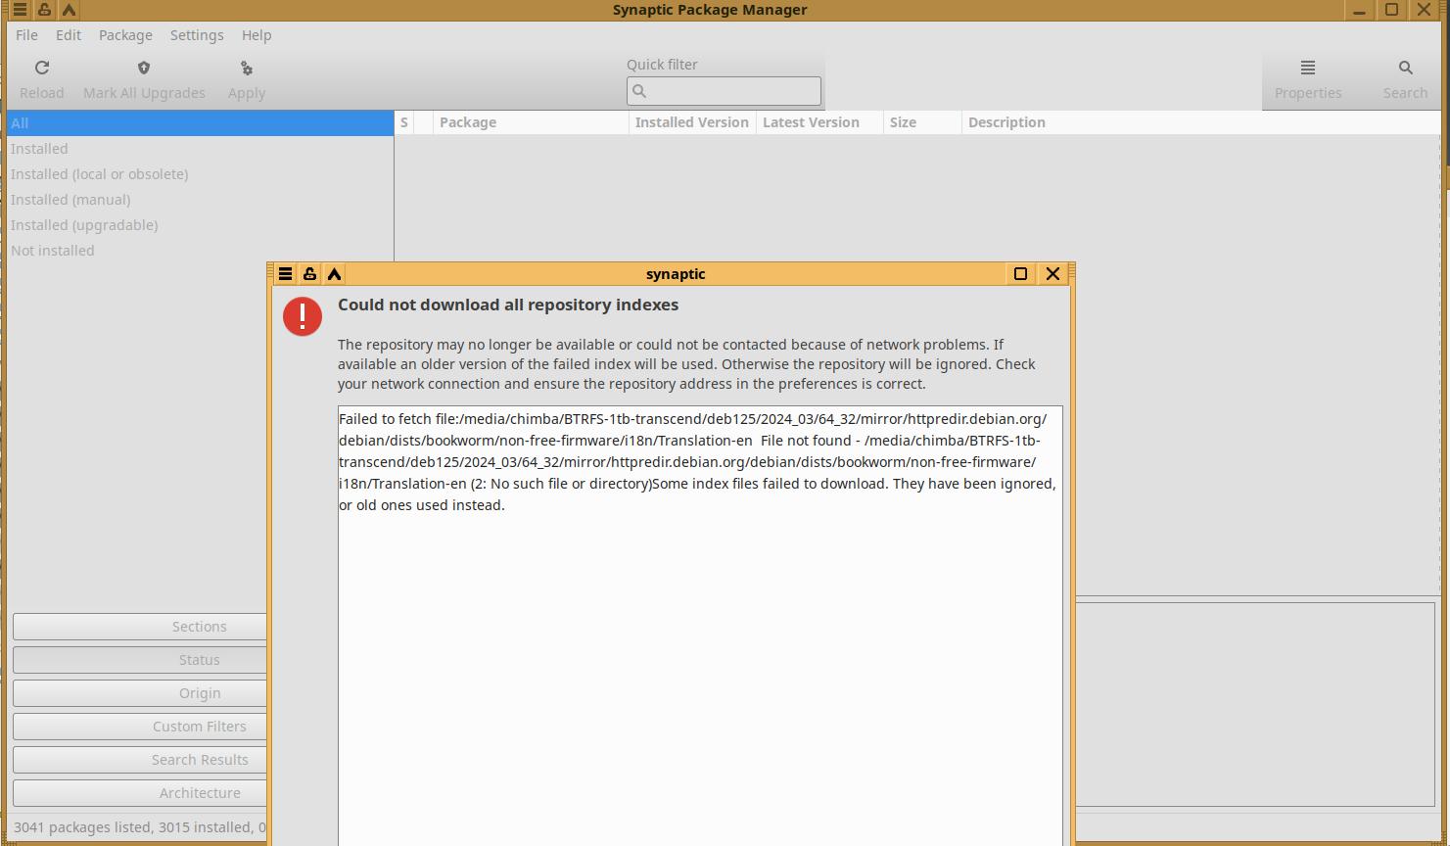Click the Origin button
This screenshot has height=846, width=1450.
[140, 693]
